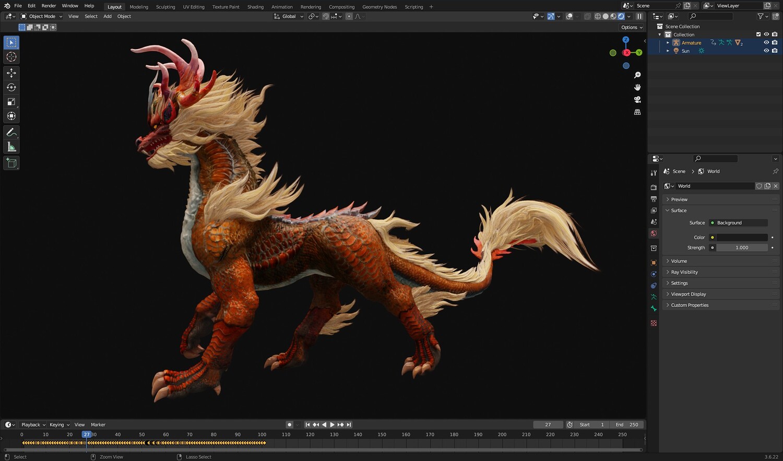Switch to perspective/orthographic grid view
Screen dimensions: 783x461
[637, 112]
